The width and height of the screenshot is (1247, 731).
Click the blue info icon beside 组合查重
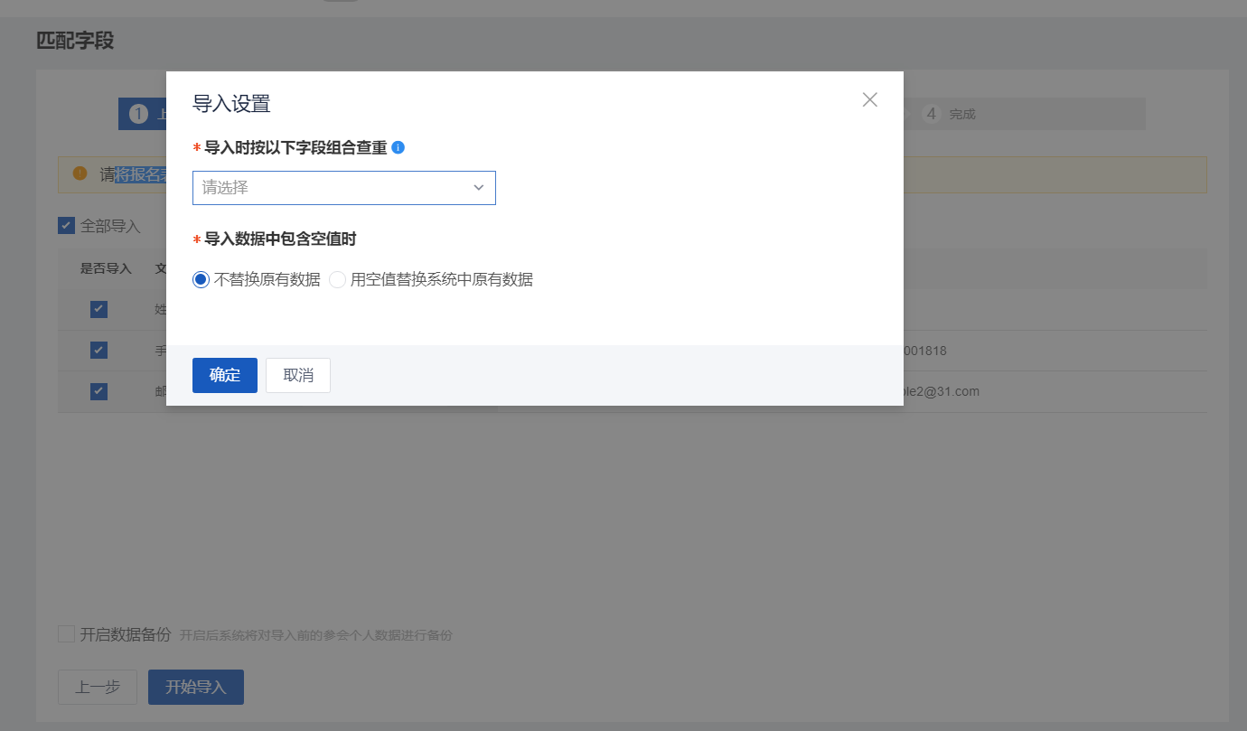(398, 147)
